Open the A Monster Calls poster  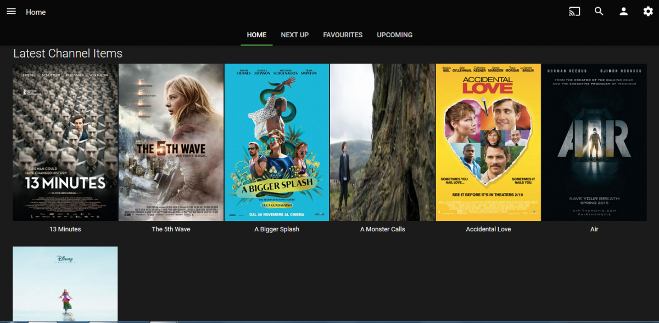click(383, 143)
